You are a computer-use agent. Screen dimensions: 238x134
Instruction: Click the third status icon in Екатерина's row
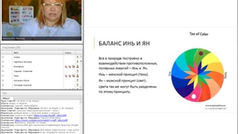(x=74, y=67)
